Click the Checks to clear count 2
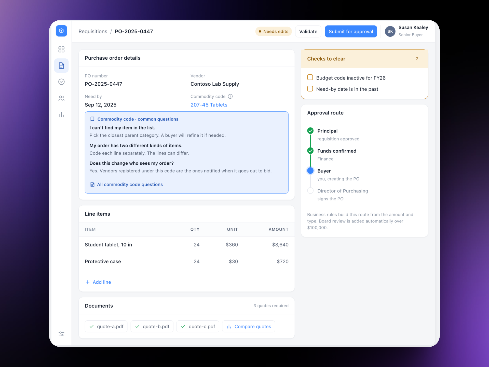Image resolution: width=489 pixels, height=367 pixels. (417, 59)
